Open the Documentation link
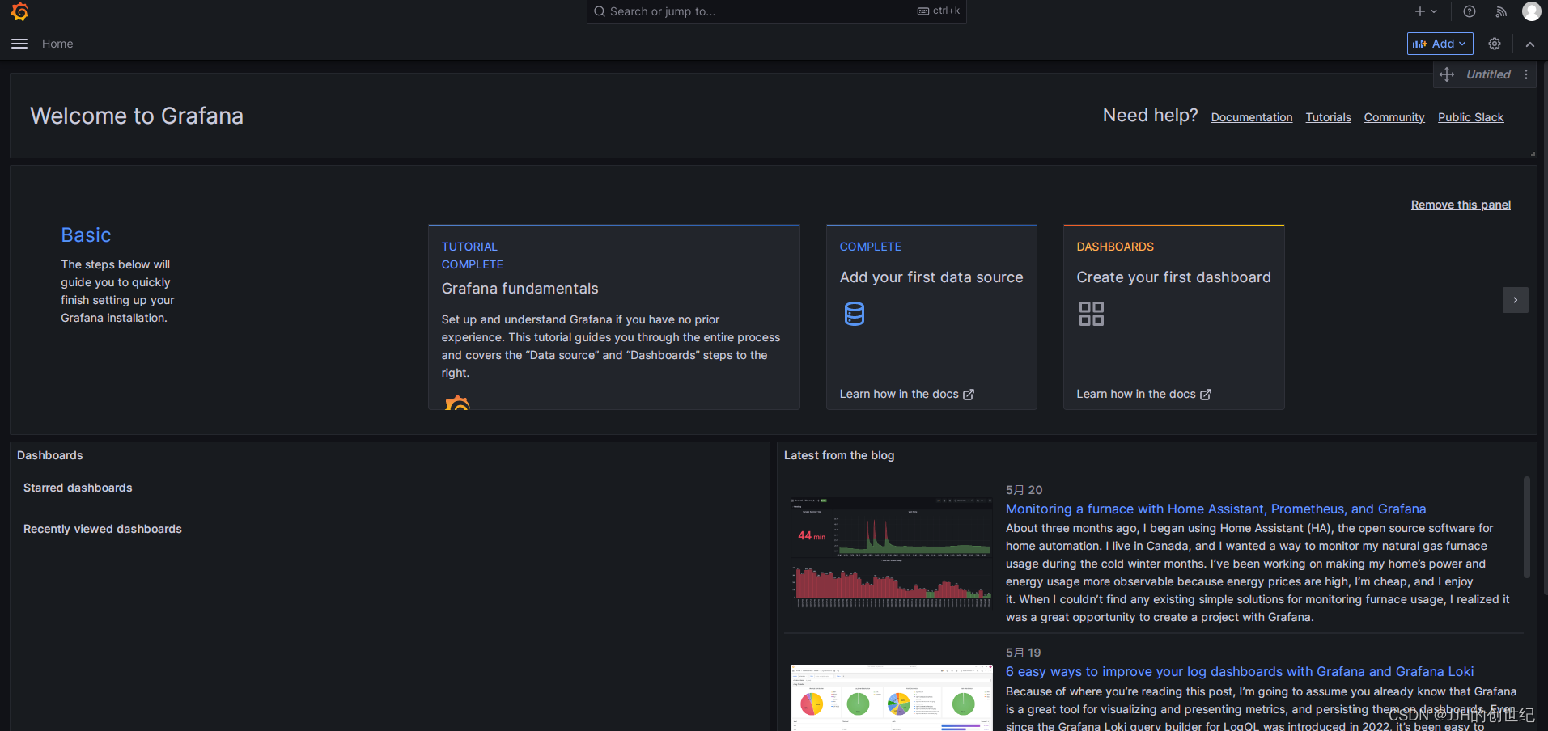This screenshot has width=1548, height=731. (x=1251, y=117)
